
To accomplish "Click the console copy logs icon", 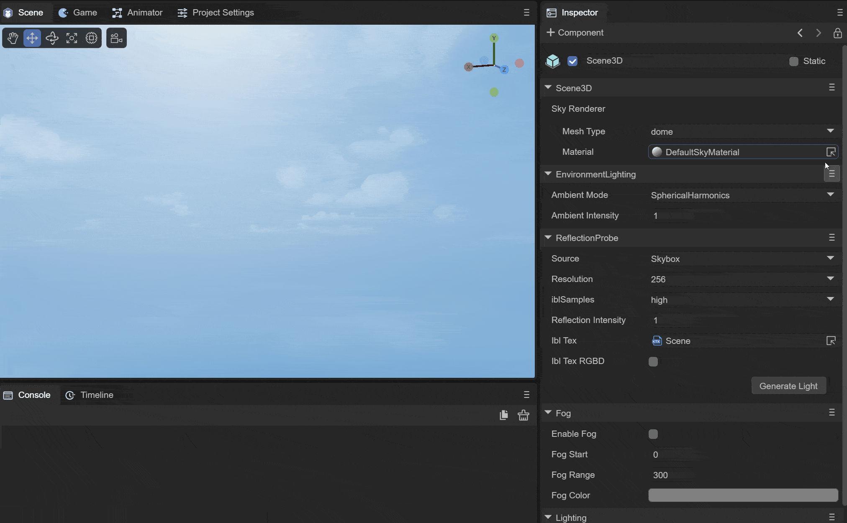I will pos(504,415).
